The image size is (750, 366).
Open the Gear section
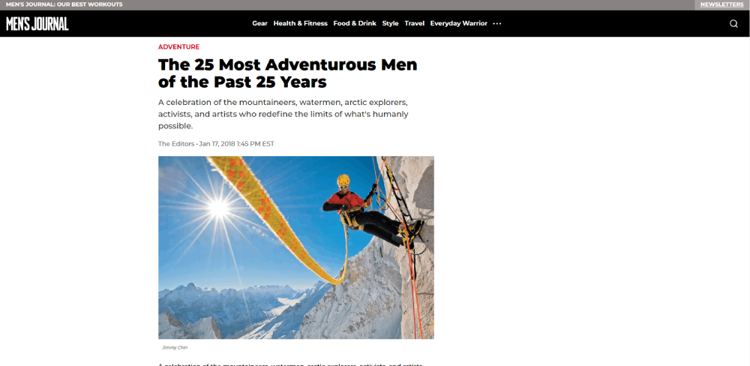[x=259, y=23]
